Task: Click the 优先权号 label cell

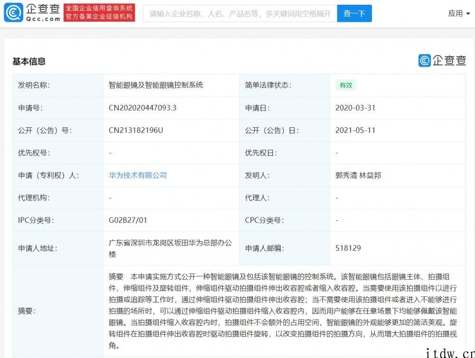Action: pyautogui.click(x=57, y=153)
